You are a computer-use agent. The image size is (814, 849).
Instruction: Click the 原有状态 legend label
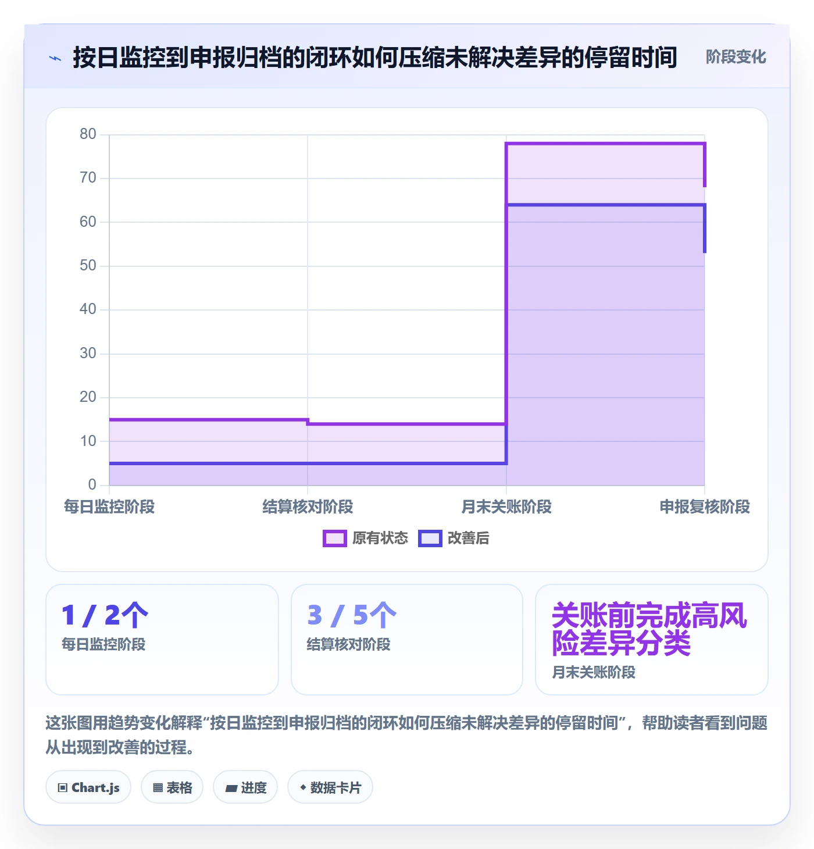[x=380, y=538]
